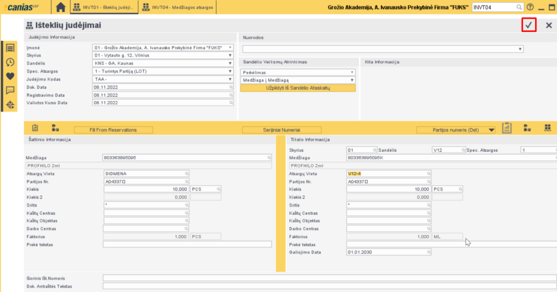Open the messages chat bubble icon
Screen dimensions: 557x292
tap(10, 90)
